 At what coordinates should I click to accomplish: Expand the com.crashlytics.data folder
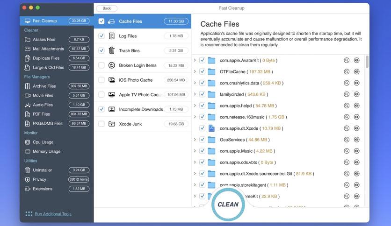pos(195,83)
